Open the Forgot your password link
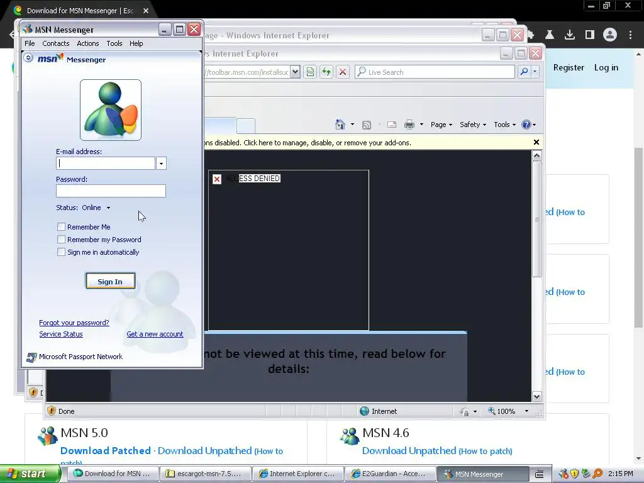The height and width of the screenshot is (483, 644). (x=74, y=323)
